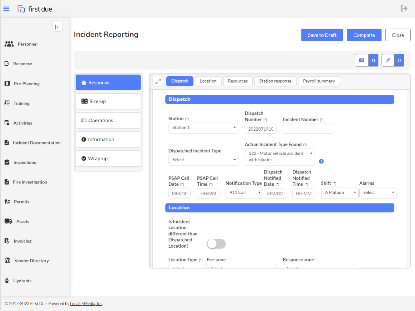This screenshot has height=311, width=415.
Task: Click the info icon beside incident type
Action: pyautogui.click(x=321, y=161)
